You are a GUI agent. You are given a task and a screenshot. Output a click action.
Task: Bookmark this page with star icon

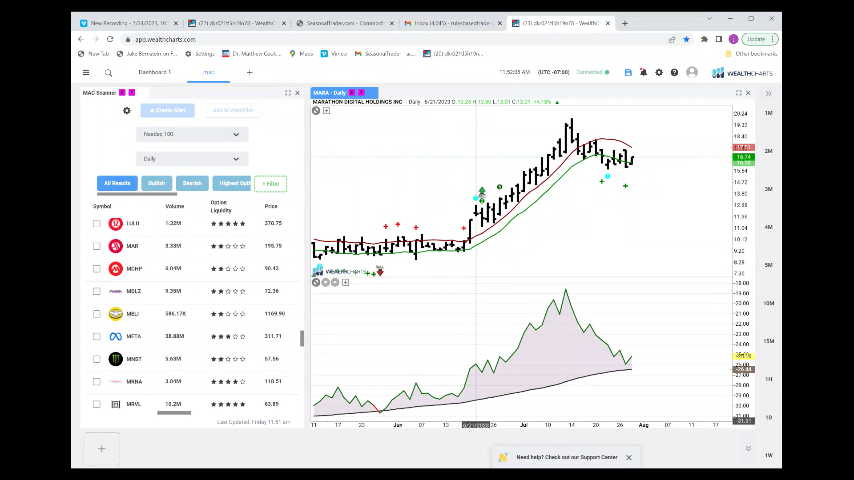[x=686, y=39]
